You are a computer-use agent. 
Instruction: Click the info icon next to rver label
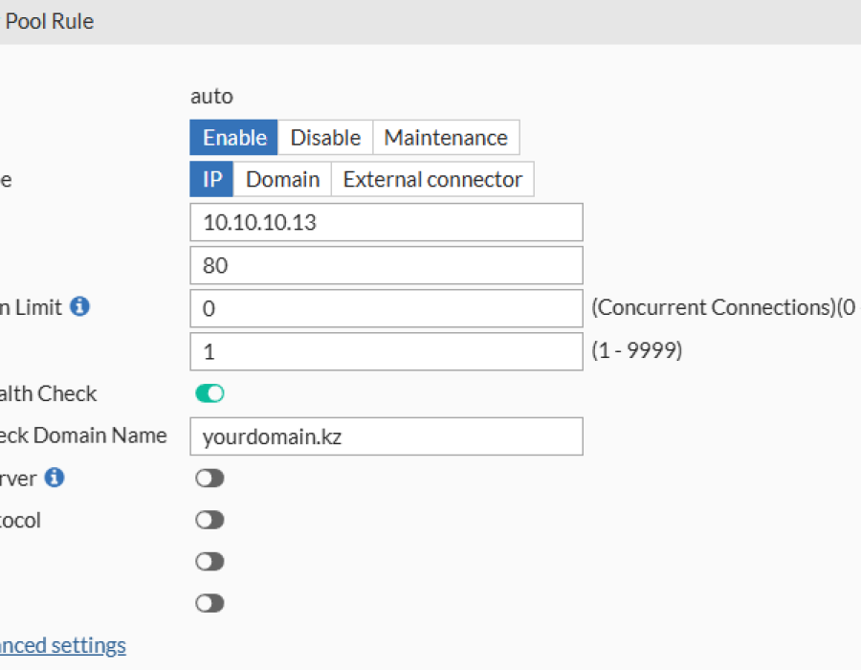55,478
